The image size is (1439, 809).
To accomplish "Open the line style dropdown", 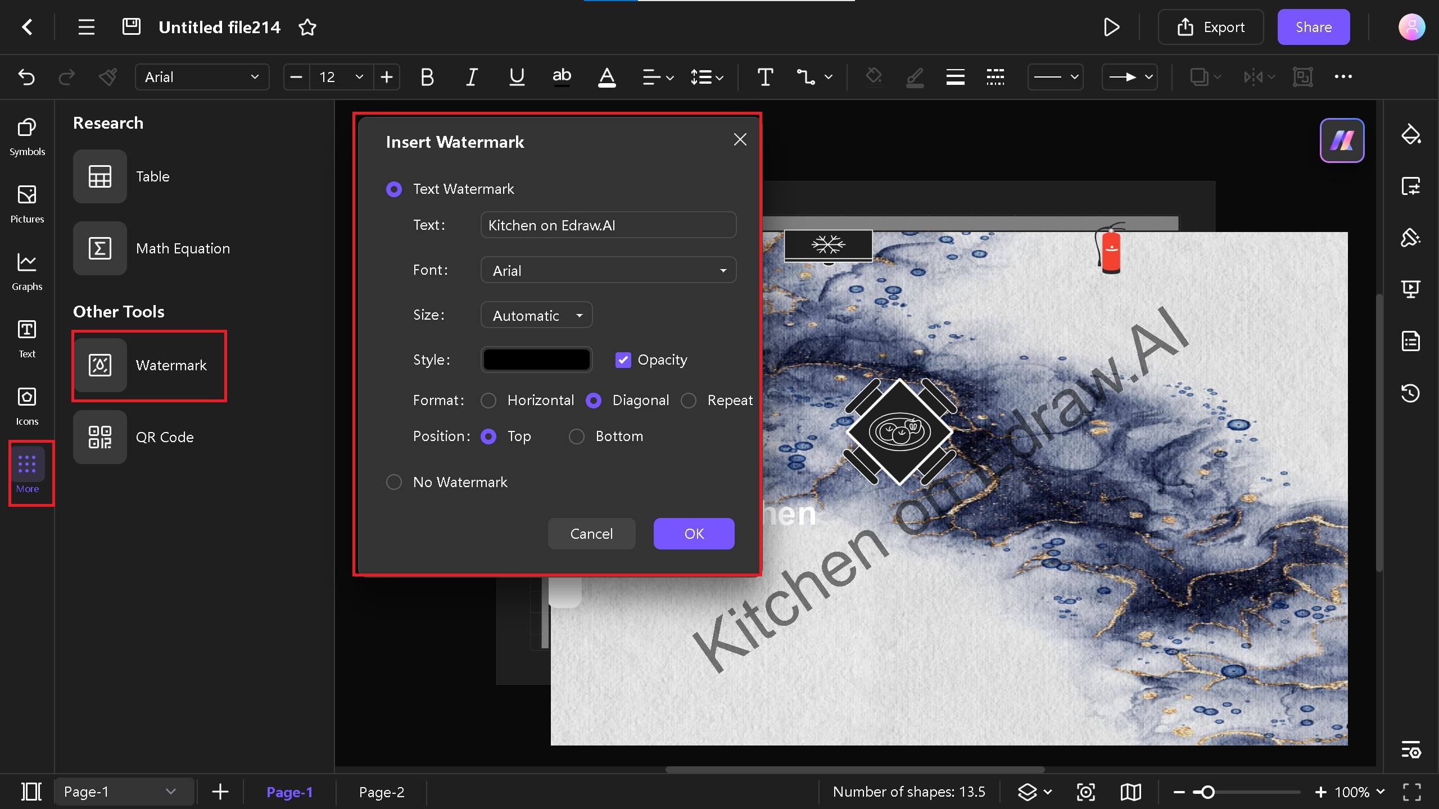I will coord(1055,77).
